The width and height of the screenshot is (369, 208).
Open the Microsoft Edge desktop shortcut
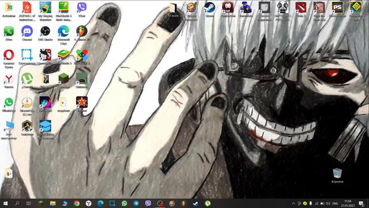(63, 31)
